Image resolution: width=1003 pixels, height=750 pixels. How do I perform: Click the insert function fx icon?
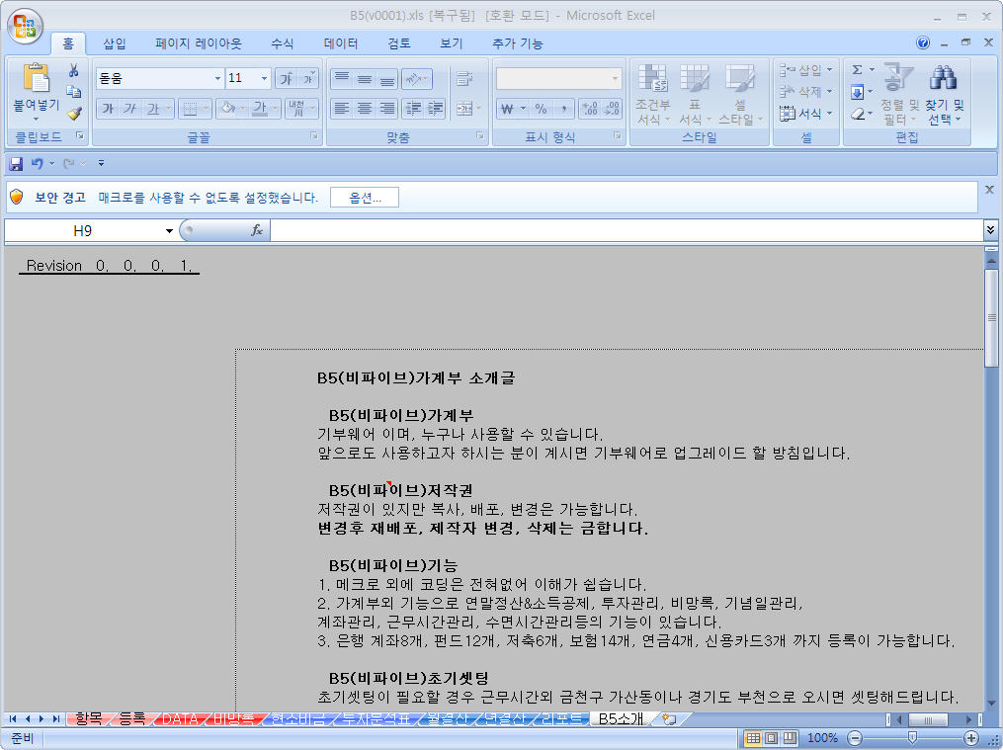click(257, 230)
